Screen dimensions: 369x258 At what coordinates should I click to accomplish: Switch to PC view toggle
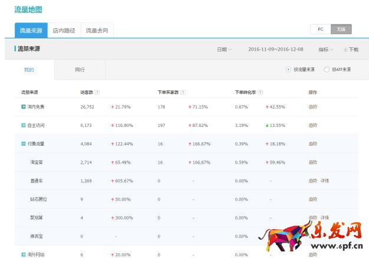coord(320,29)
